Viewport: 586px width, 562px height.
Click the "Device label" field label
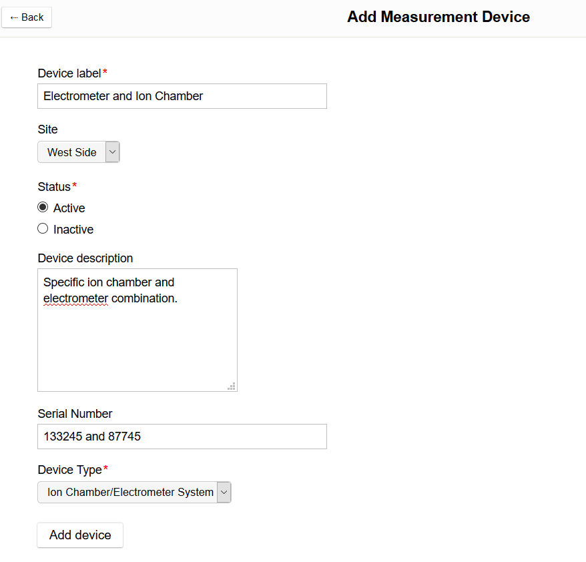click(69, 73)
